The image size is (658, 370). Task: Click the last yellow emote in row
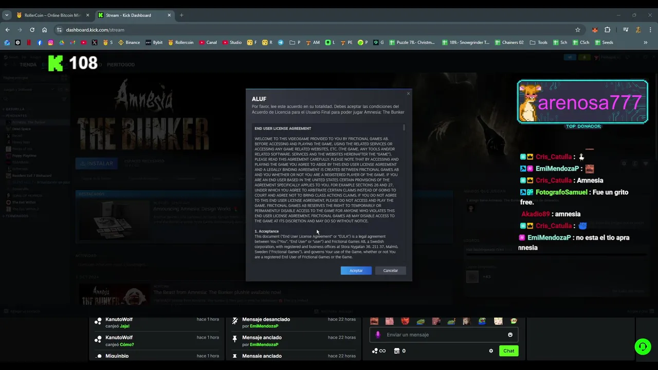(x=514, y=321)
